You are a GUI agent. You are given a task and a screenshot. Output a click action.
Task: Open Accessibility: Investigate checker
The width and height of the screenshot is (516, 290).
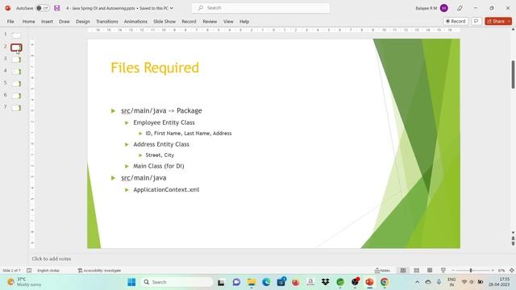tap(99, 271)
